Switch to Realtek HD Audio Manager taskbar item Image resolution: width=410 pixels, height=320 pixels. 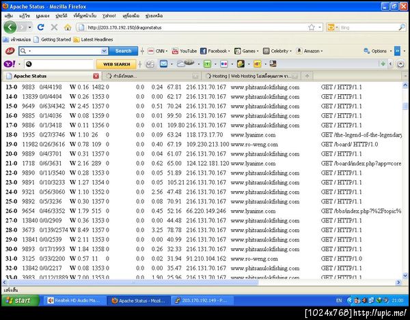point(74,300)
